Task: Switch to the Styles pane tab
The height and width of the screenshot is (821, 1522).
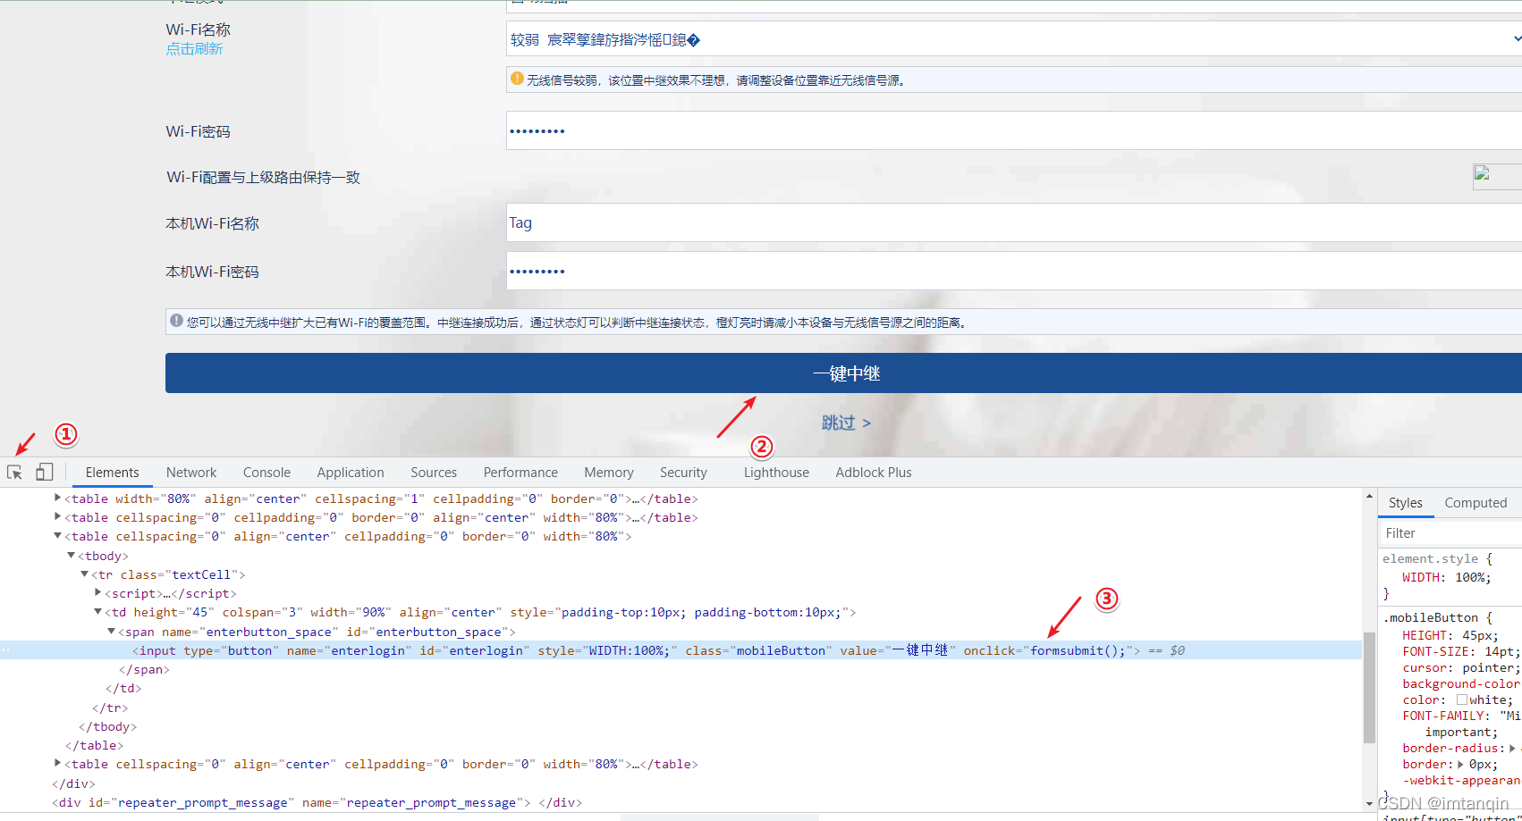Action: pyautogui.click(x=1405, y=503)
